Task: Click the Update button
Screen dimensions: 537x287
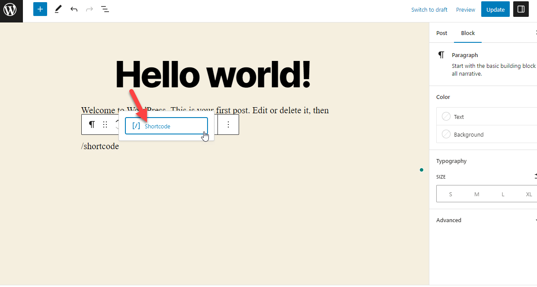Action: tap(495, 9)
